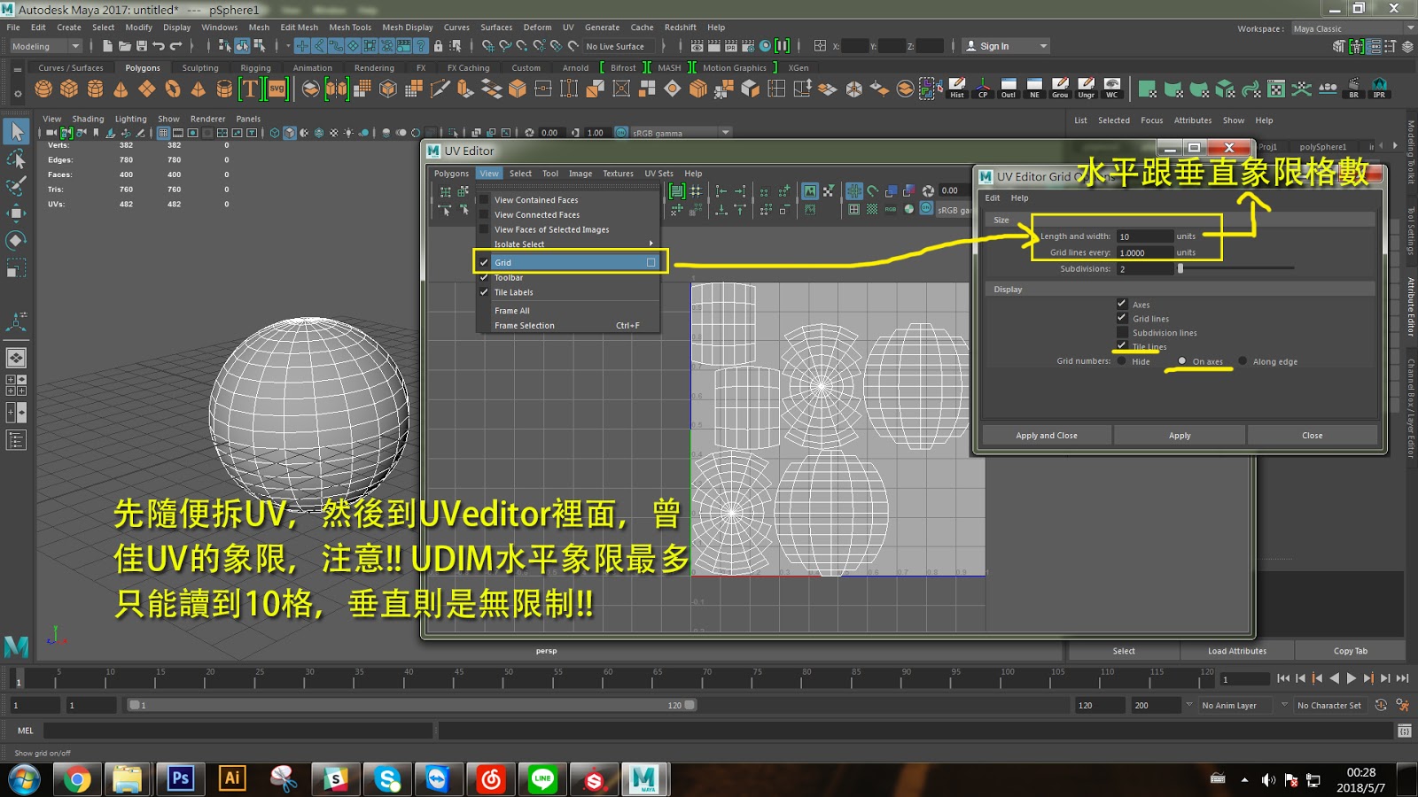
Task: Open Photoshop from the taskbar
Action: (181, 778)
